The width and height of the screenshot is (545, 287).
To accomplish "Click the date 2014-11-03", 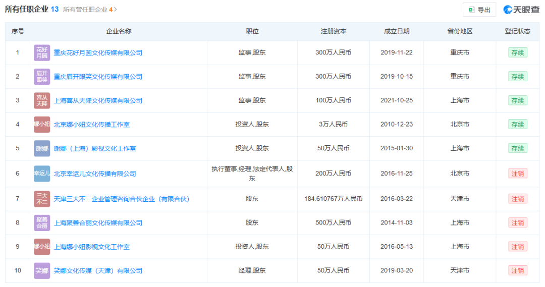I will tap(397, 223).
